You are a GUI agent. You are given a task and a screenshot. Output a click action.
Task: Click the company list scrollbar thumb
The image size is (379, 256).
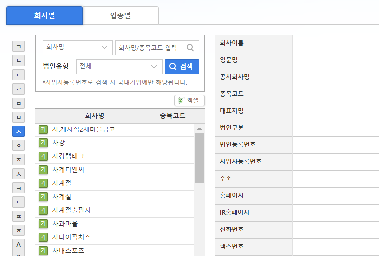click(199, 158)
